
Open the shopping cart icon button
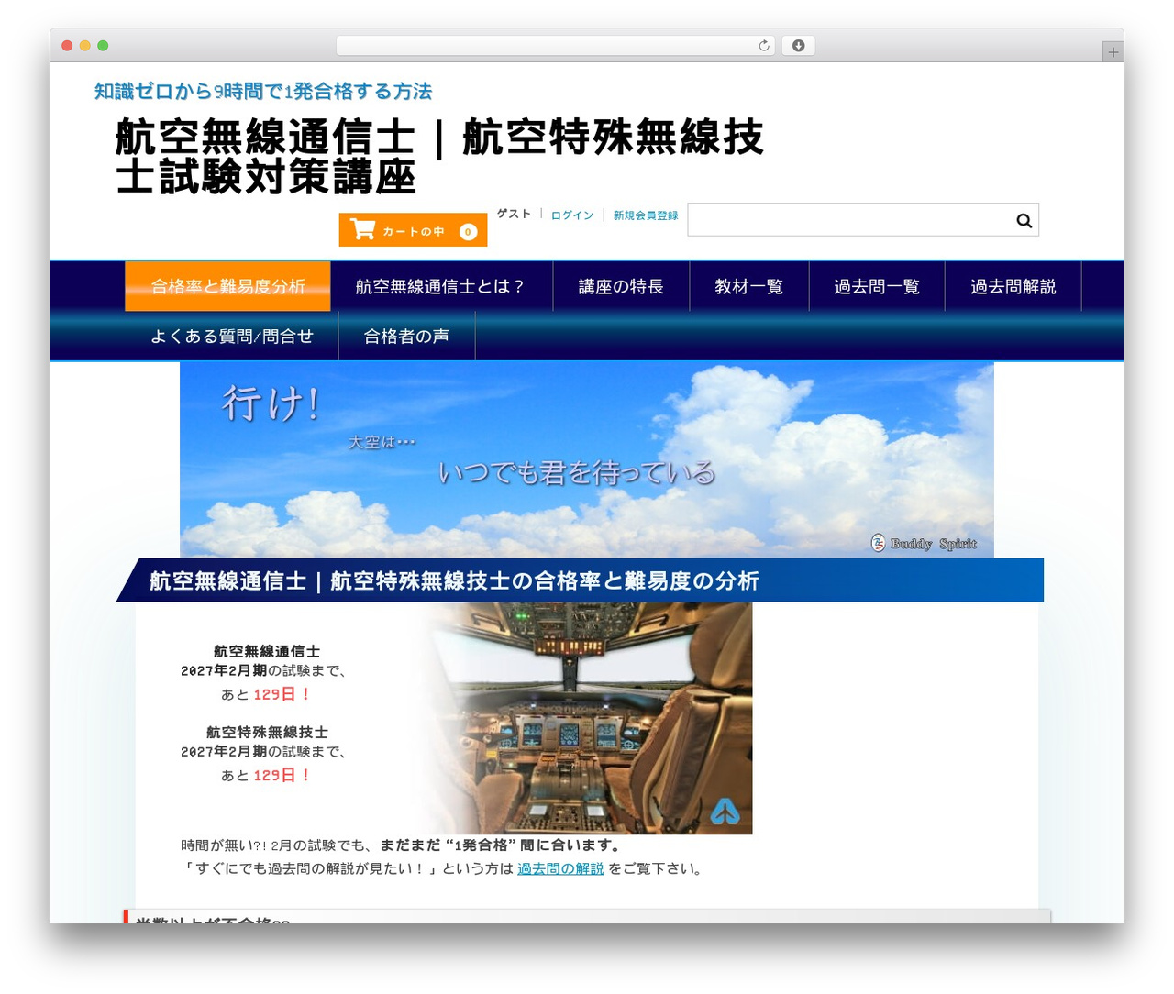413,230
